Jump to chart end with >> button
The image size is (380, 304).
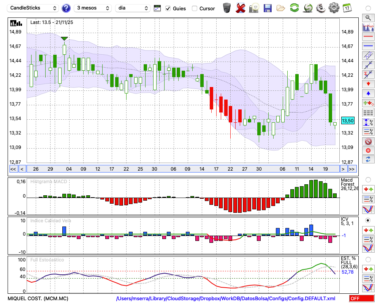click(351, 169)
